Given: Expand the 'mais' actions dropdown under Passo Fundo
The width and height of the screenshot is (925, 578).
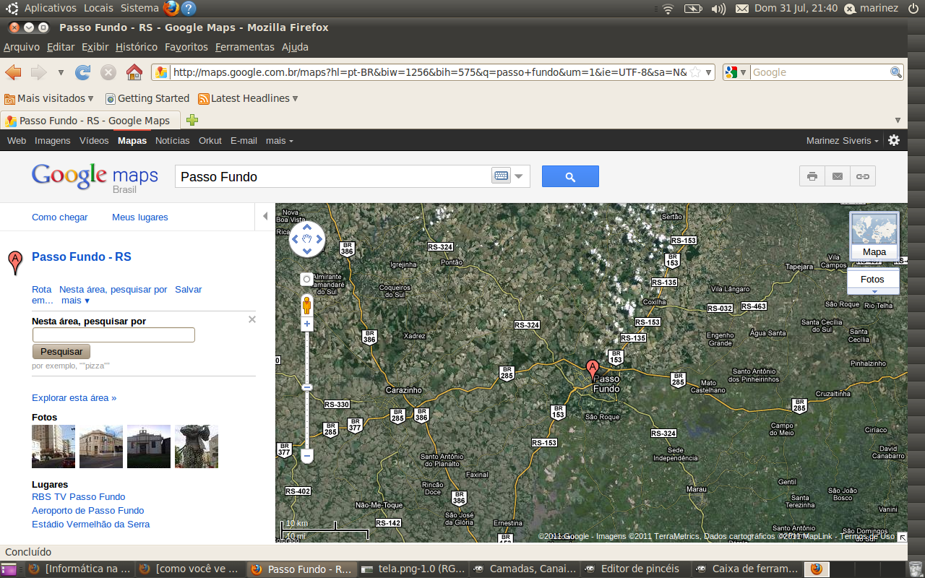Looking at the screenshot, I should (x=76, y=301).
